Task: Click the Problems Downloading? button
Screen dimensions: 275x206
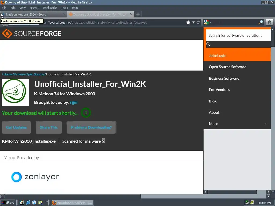Action: (91, 127)
